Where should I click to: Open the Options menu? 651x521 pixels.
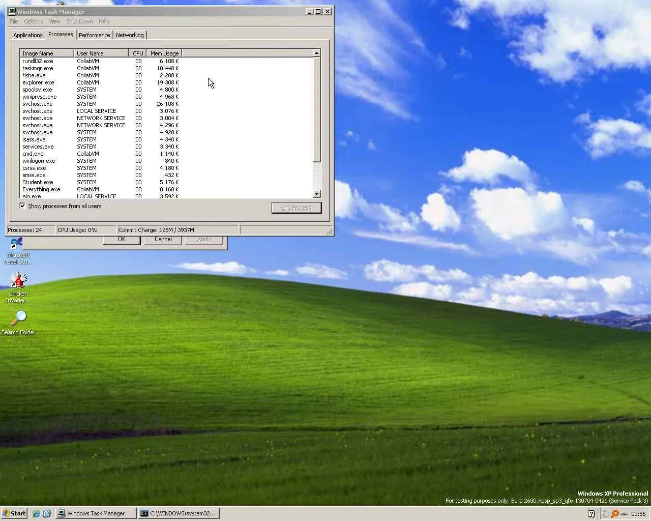point(33,21)
